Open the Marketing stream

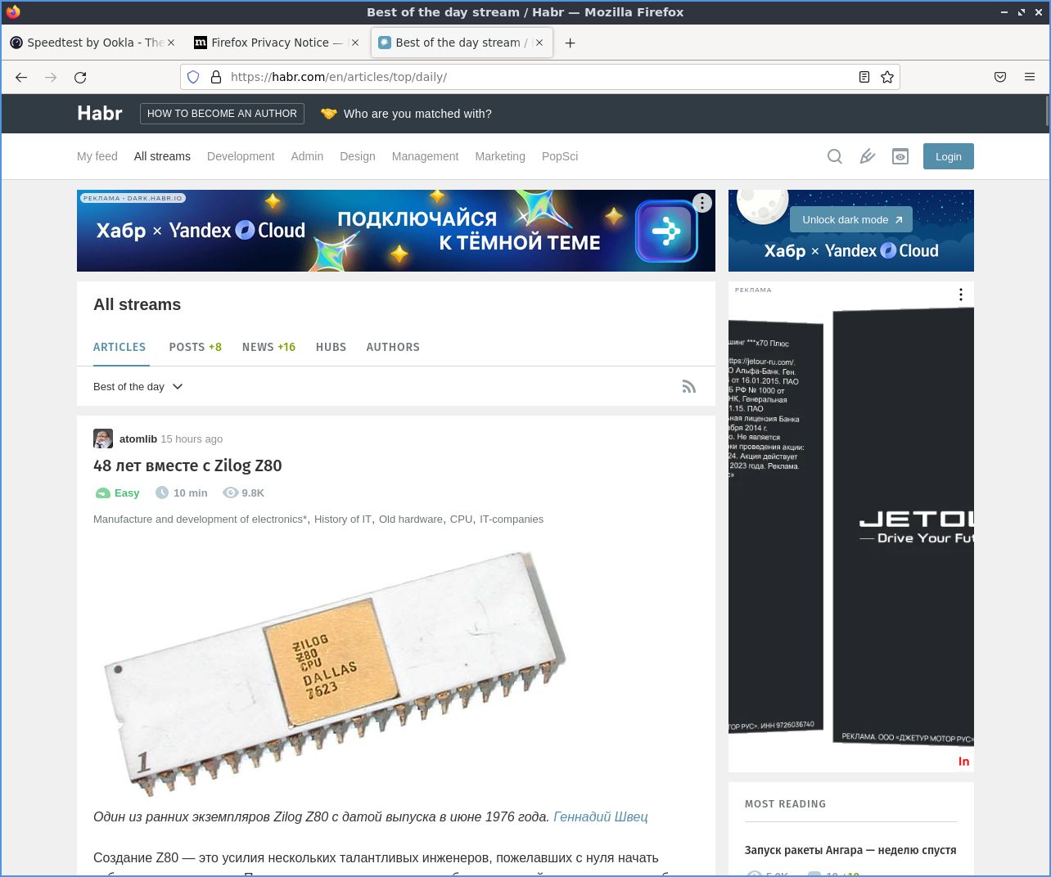point(500,156)
